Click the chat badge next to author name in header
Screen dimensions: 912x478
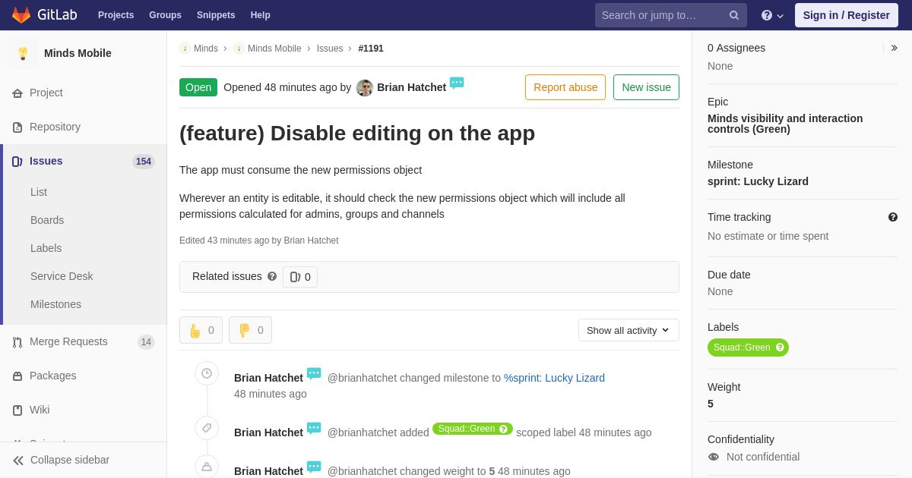click(457, 83)
